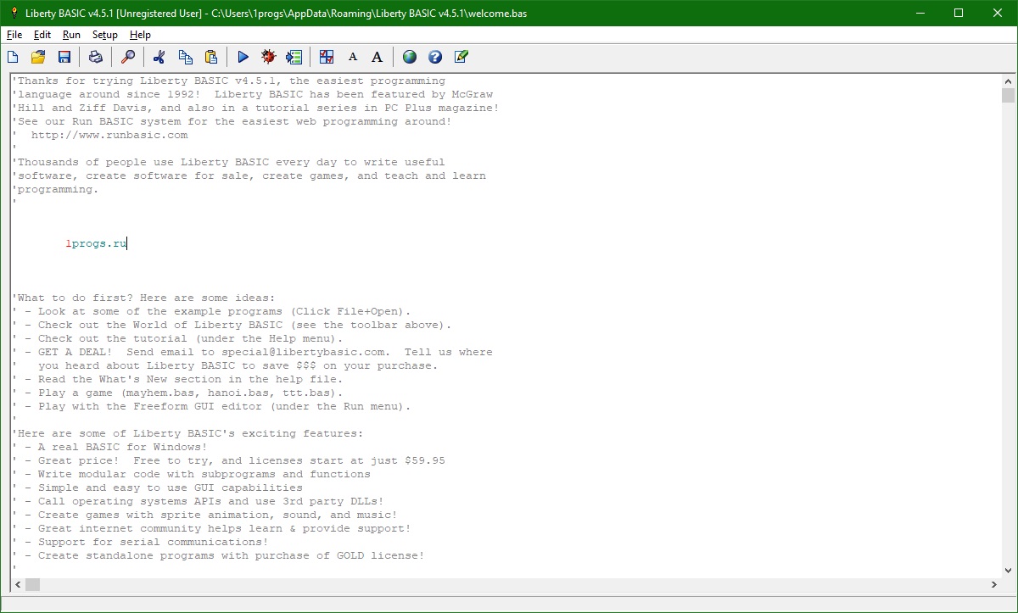Open the Run menu
Viewport: 1018px width, 613px height.
click(x=71, y=35)
